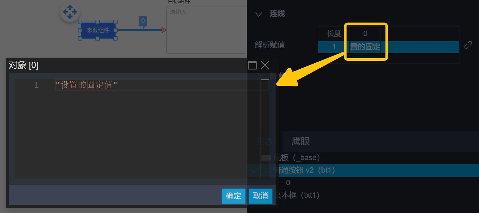Maximize the 对象 [0] dialog
The height and width of the screenshot is (213, 479).
(252, 65)
